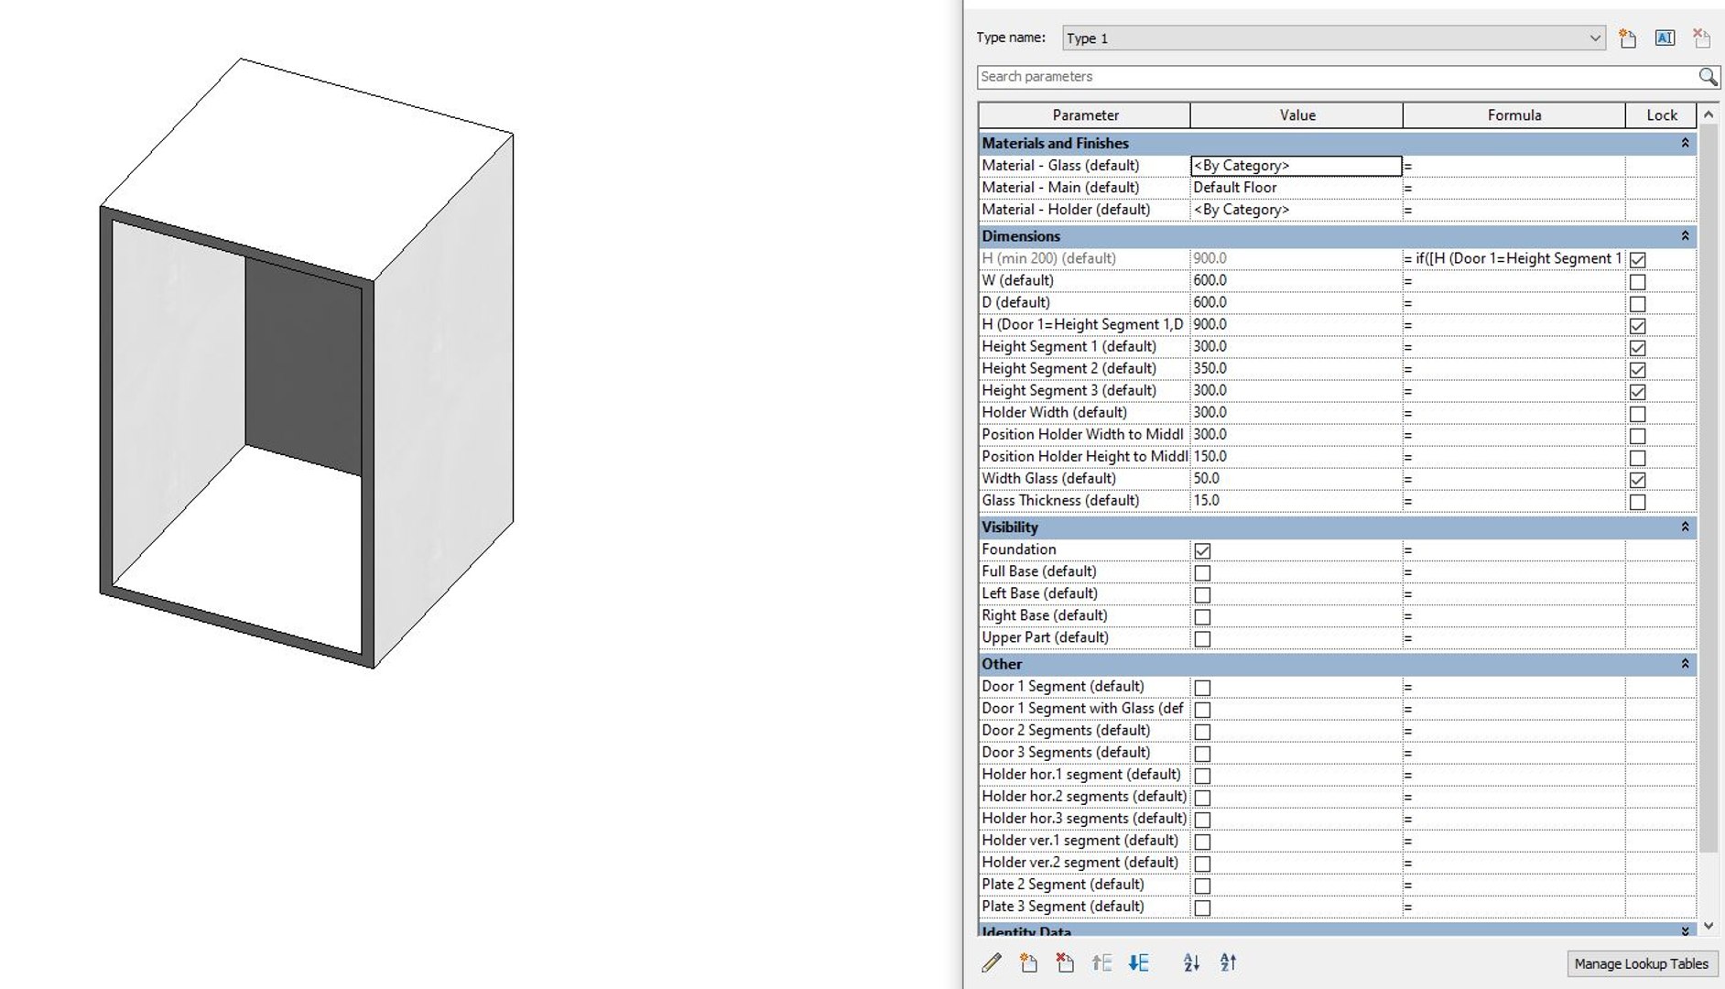This screenshot has height=989, width=1725.
Task: Expand the Identity Data group
Action: click(x=1685, y=930)
